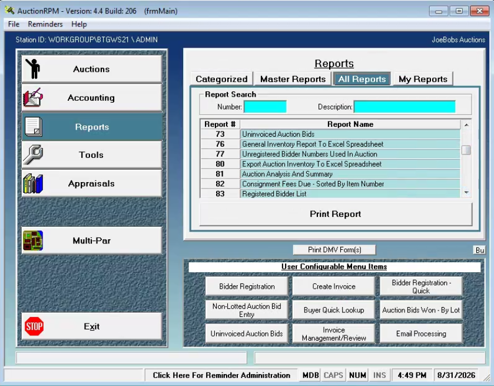The width and height of the screenshot is (494, 386).
Task: Select Consignment Fees Due - Sorted By Item Number
Action: coord(350,184)
